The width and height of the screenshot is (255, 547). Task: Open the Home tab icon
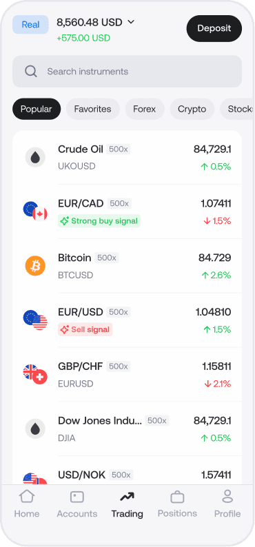click(x=27, y=496)
